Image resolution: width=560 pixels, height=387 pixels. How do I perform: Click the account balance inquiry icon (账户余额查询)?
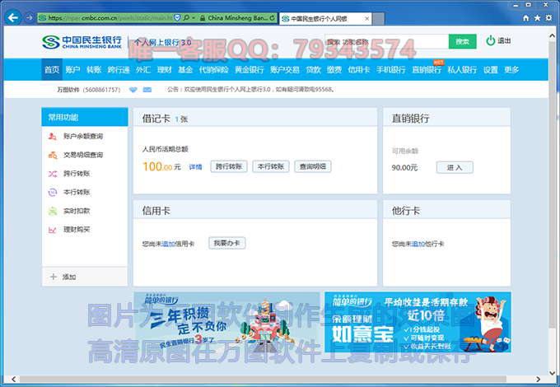pyautogui.click(x=52, y=136)
